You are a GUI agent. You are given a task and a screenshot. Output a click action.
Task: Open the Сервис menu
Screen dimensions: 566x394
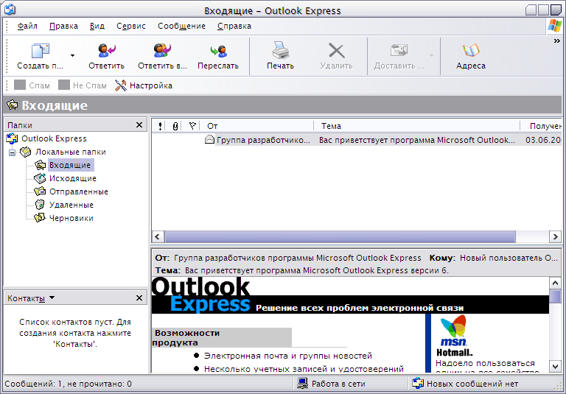131,26
